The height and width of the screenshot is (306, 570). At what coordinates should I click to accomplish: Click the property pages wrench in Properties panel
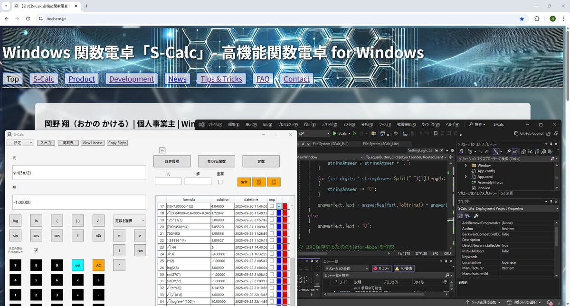[x=476, y=216]
